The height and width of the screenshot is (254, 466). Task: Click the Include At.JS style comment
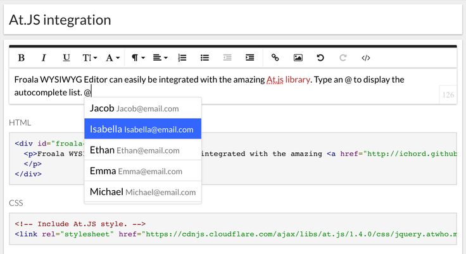(x=80, y=224)
